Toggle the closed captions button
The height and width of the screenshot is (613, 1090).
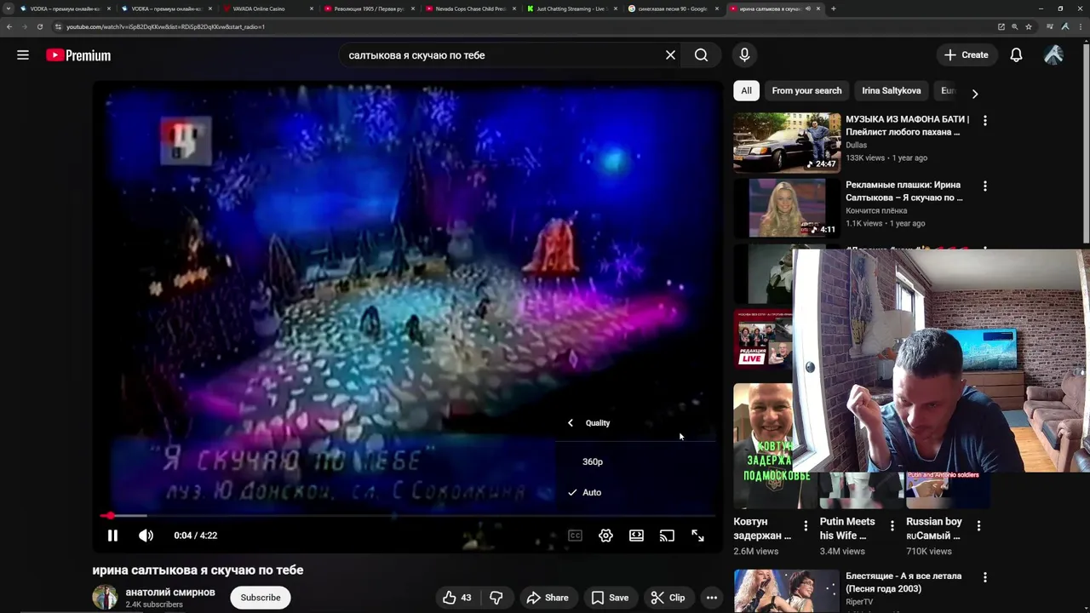pos(575,536)
